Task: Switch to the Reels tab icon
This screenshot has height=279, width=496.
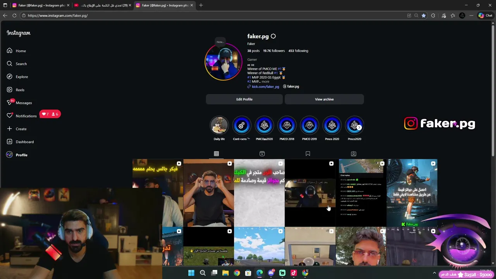Action: (x=262, y=154)
